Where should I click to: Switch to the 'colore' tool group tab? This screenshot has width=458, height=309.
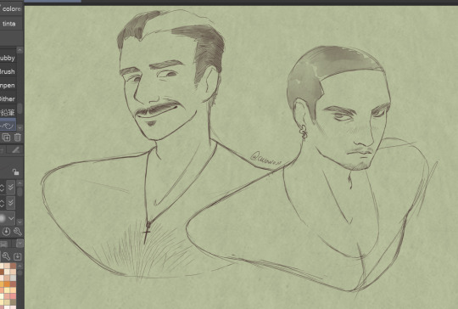11,8
